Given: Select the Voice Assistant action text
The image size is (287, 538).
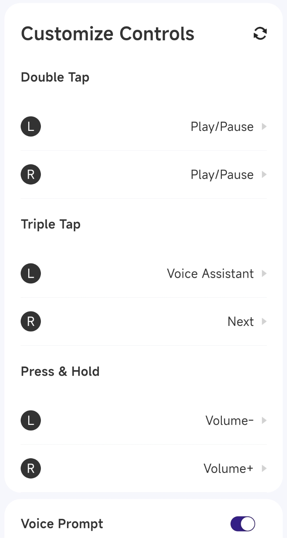Looking at the screenshot, I should tap(210, 273).
